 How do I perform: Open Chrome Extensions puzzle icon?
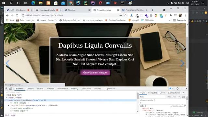[170, 15]
